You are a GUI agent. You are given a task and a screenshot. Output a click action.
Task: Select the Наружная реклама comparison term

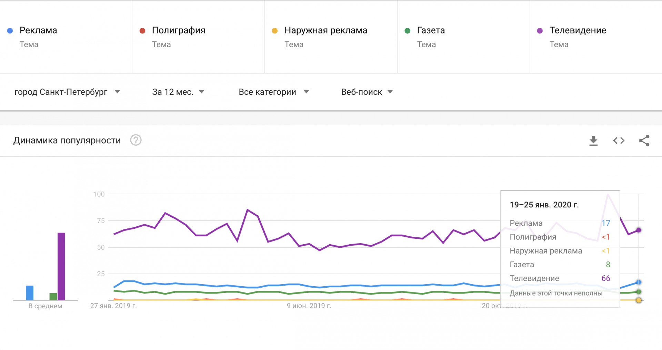[326, 30]
